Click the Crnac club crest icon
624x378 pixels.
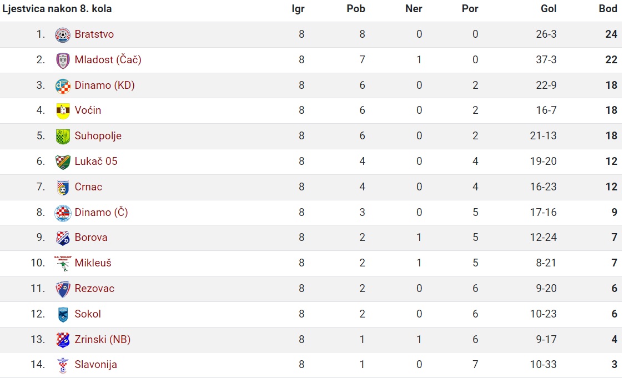click(x=63, y=188)
